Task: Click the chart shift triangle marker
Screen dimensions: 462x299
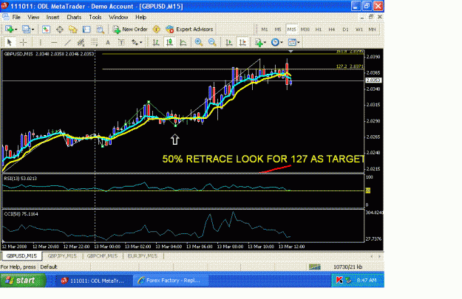Action: [x=291, y=52]
